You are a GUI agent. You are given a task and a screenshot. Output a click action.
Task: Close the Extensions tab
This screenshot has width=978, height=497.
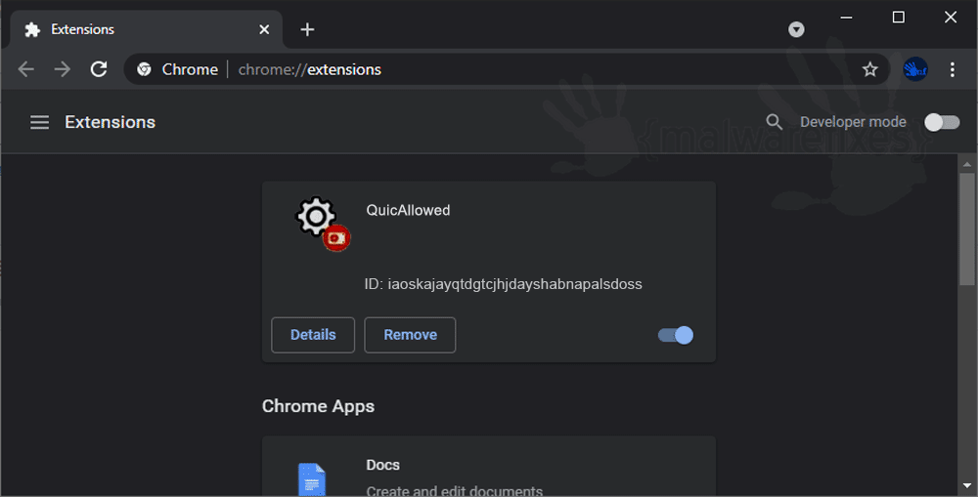tap(264, 29)
